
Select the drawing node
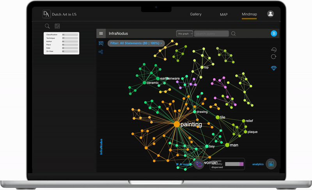194,112
